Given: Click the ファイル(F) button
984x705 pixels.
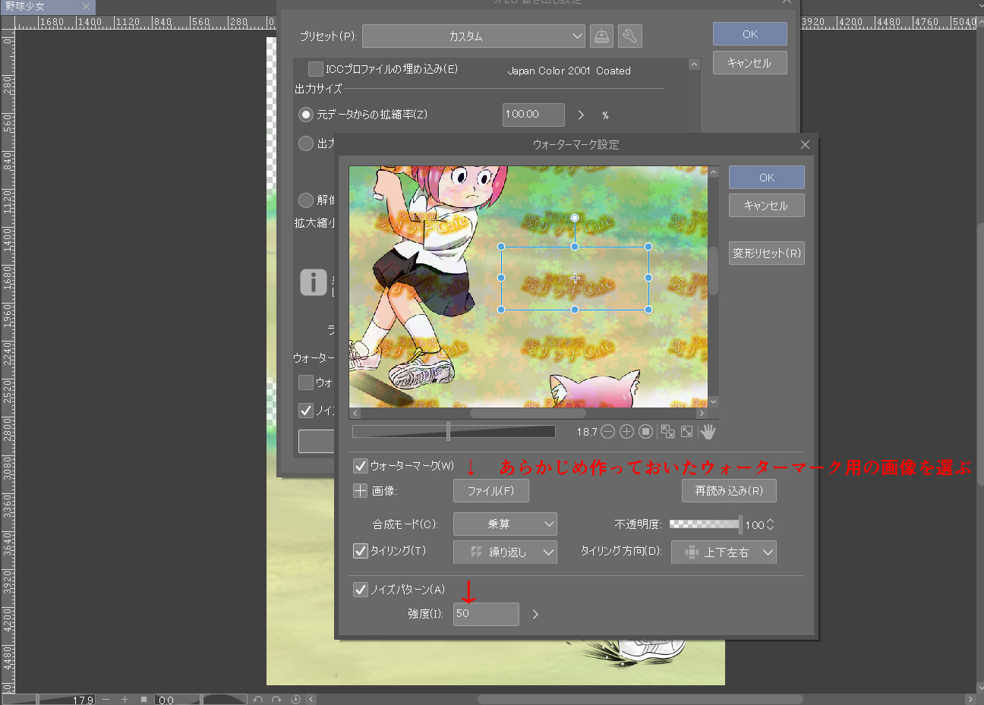Looking at the screenshot, I should click(490, 491).
